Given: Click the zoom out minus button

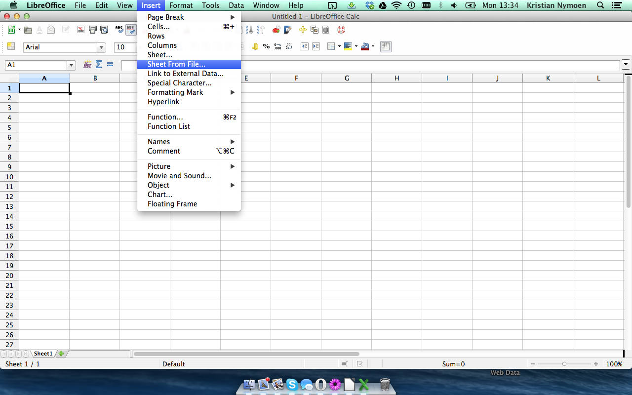Looking at the screenshot, I should pyautogui.click(x=533, y=364).
